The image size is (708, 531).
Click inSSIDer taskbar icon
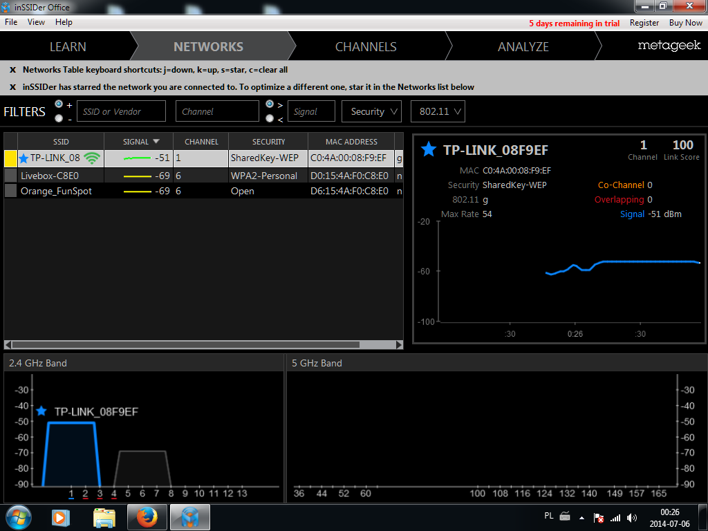(x=190, y=517)
